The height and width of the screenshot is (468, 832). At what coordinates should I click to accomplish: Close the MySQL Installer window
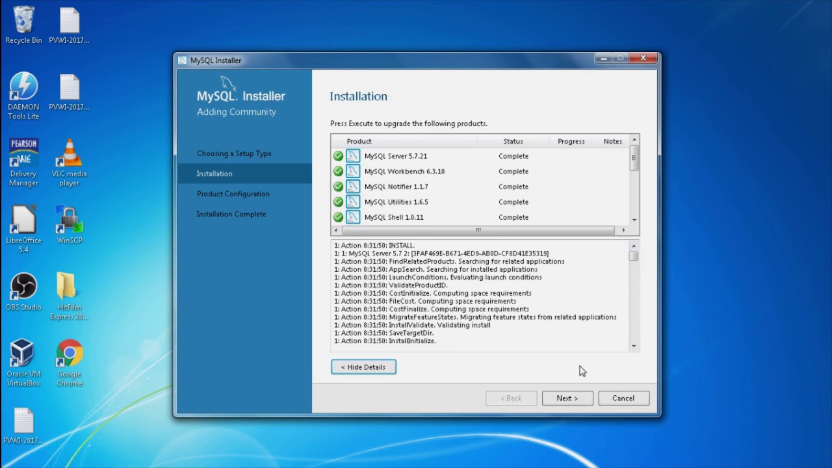pos(643,58)
